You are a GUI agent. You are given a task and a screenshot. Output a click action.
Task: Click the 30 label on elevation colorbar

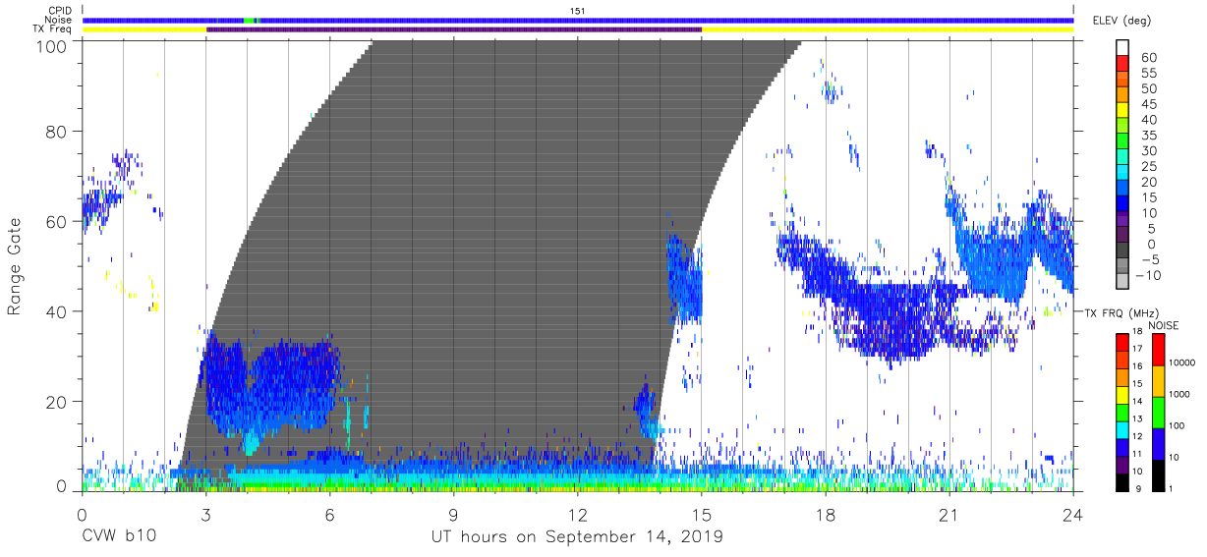tap(1147, 151)
